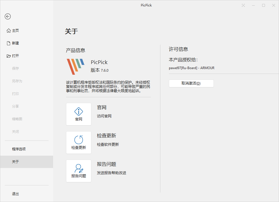Select 打开 in the sidebar

click(27, 56)
